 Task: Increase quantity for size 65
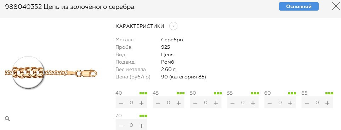(327, 103)
